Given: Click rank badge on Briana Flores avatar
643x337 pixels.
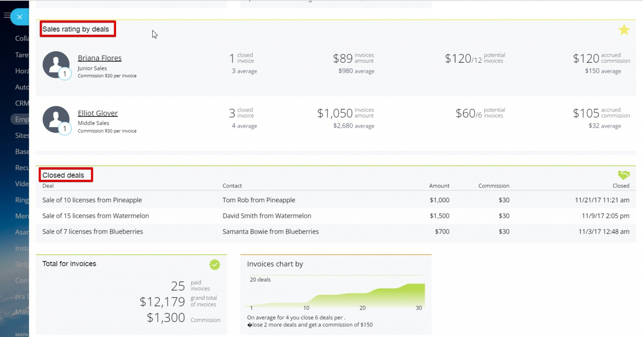Looking at the screenshot, I should 65,74.
